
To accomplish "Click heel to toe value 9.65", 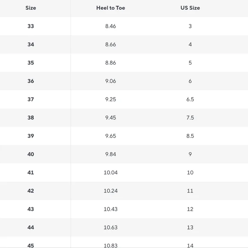I will (x=111, y=136).
